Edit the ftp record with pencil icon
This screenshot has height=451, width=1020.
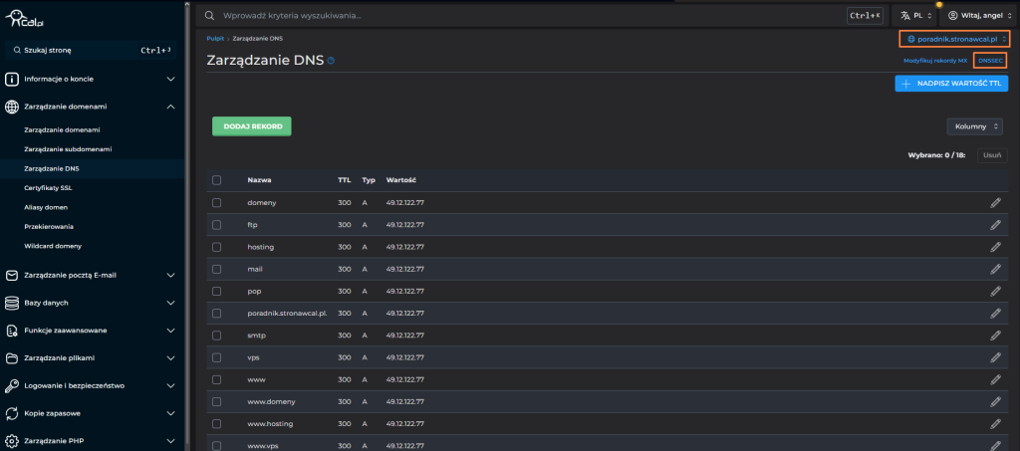(995, 225)
